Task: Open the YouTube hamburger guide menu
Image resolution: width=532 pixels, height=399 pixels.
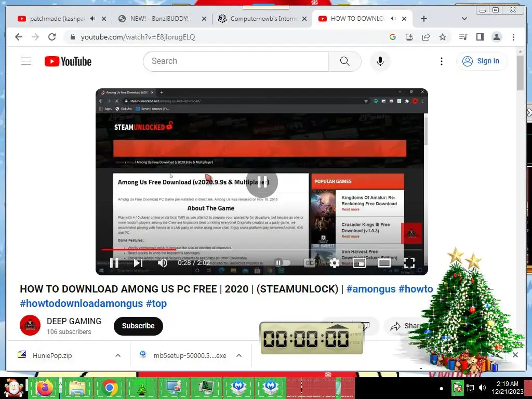Action: click(26, 61)
